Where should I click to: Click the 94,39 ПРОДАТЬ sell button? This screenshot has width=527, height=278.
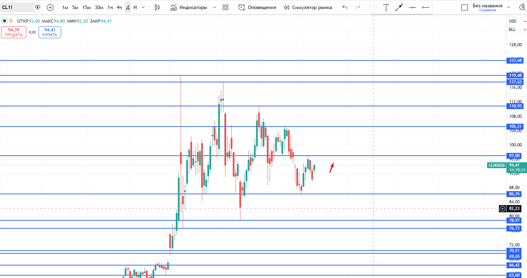click(14, 32)
